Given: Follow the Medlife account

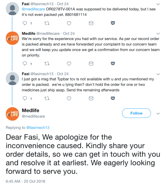Looking at the screenshot, I should click(x=136, y=113).
